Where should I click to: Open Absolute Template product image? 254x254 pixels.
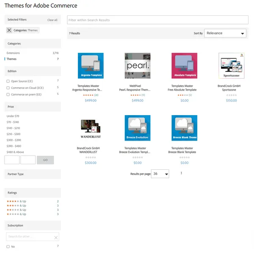[x=184, y=66]
